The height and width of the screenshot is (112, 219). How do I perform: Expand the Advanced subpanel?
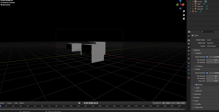click(194, 91)
